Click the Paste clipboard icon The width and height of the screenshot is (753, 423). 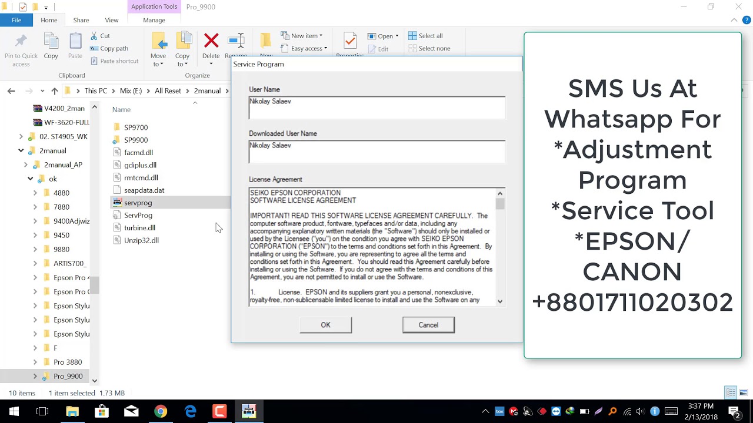click(75, 41)
